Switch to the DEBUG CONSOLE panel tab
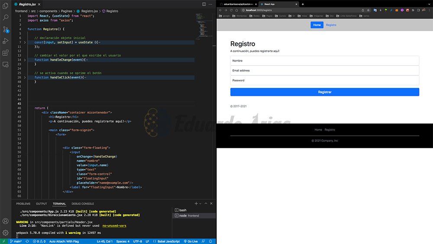This screenshot has height=244, width=433. coord(83,204)
